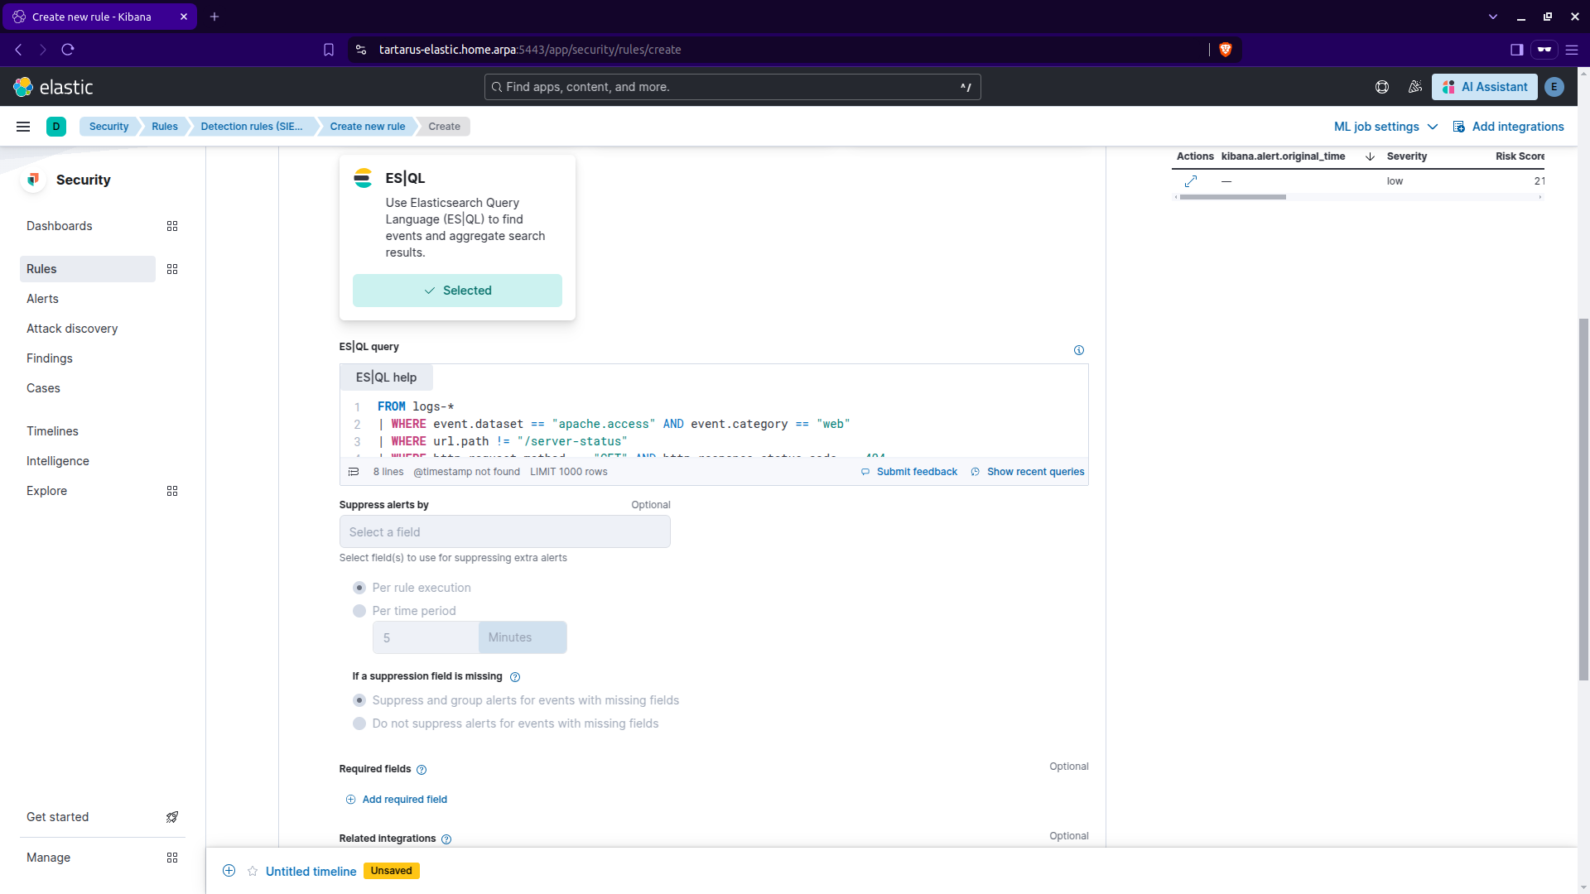Favorite the Untitled timeline star icon
Viewport: 1590px width, 894px height.
253,871
